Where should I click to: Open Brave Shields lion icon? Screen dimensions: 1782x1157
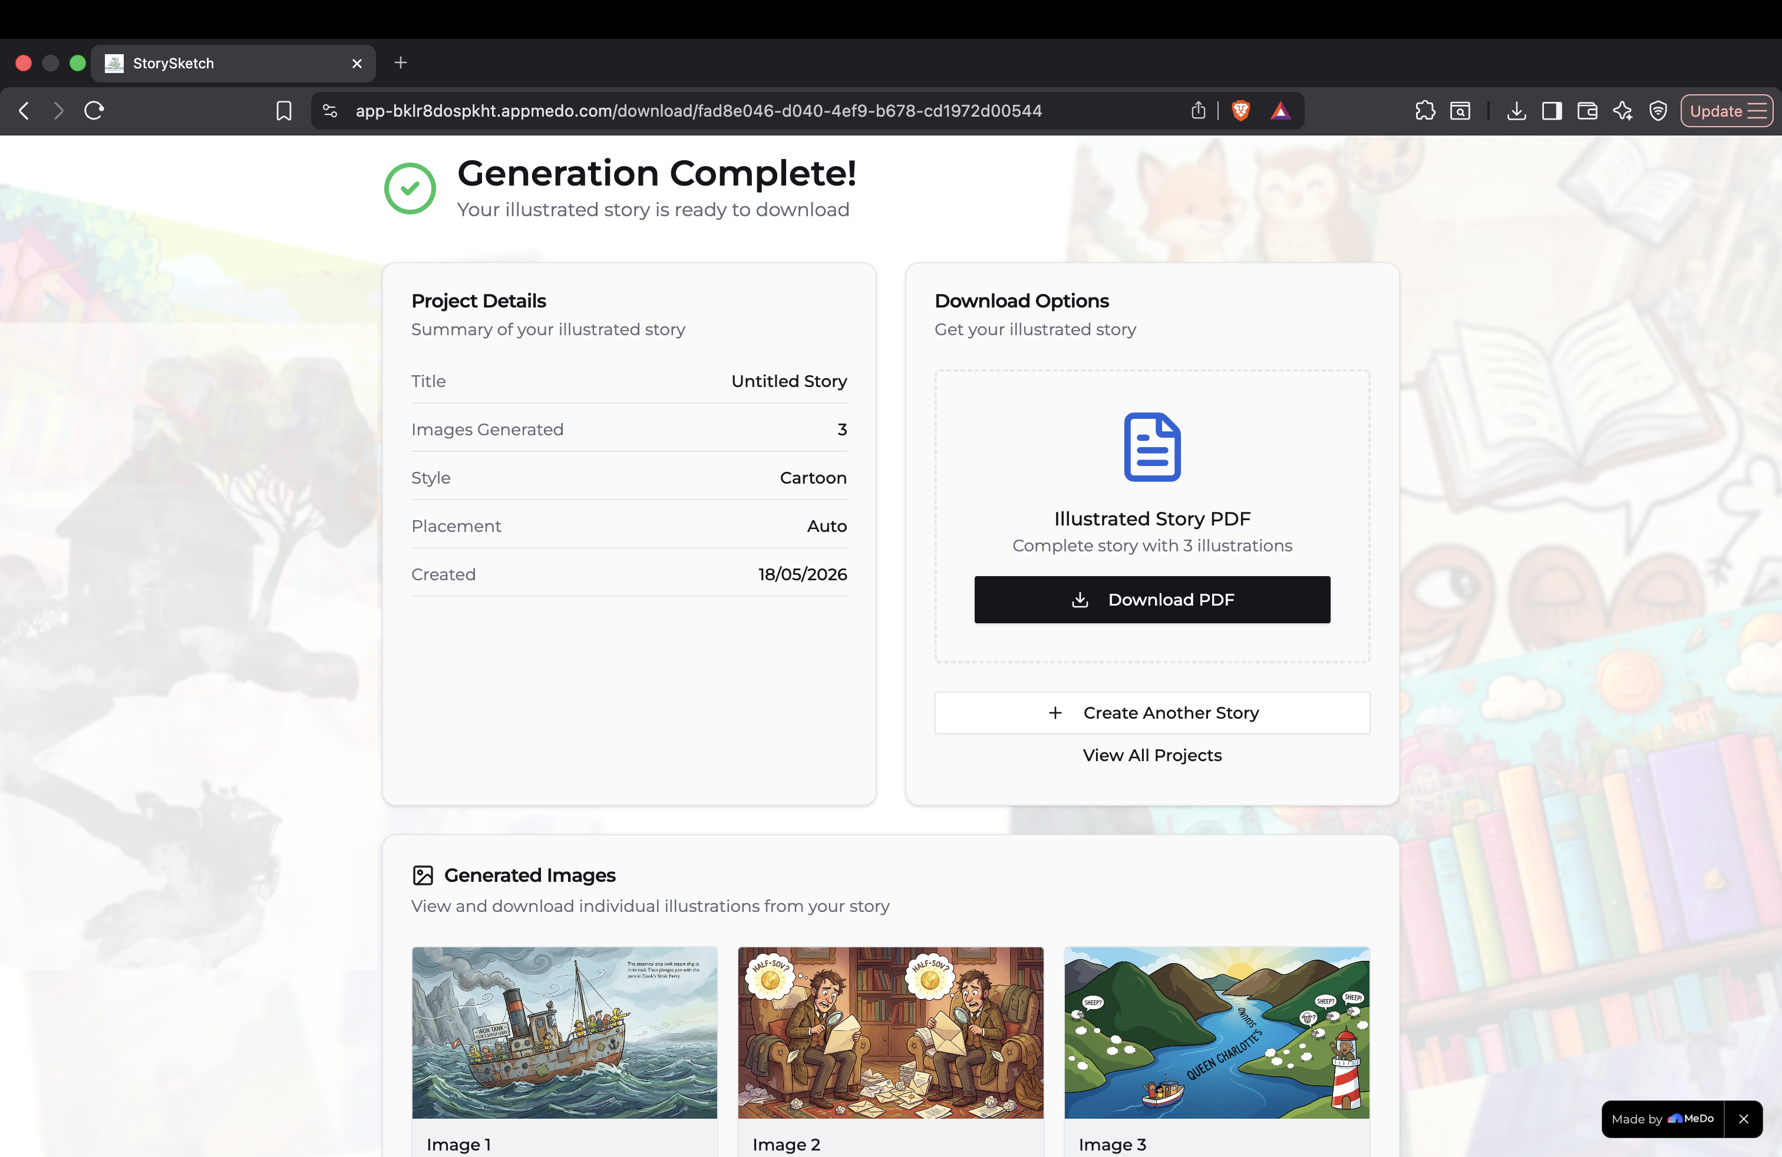point(1240,111)
